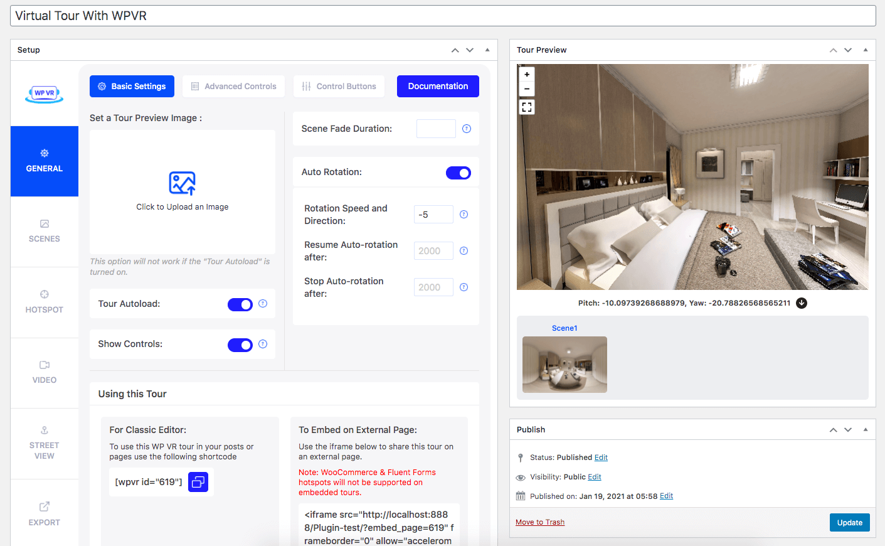Switch to the Export tab
The image size is (885, 546).
click(45, 514)
